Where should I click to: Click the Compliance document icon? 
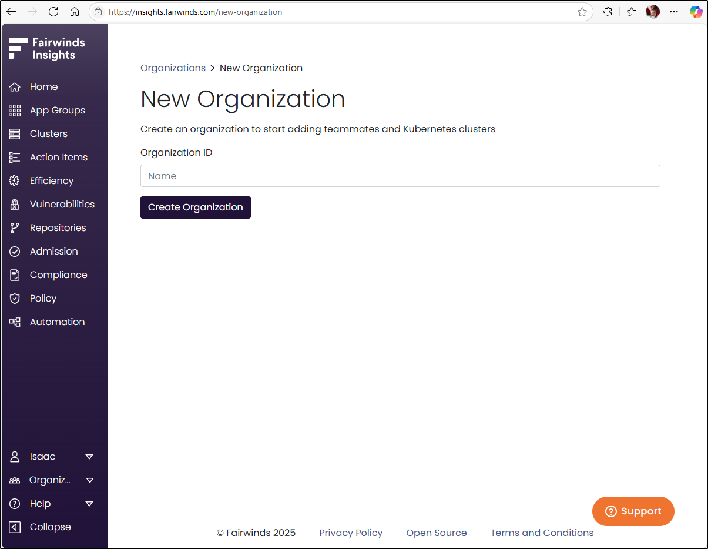point(15,275)
